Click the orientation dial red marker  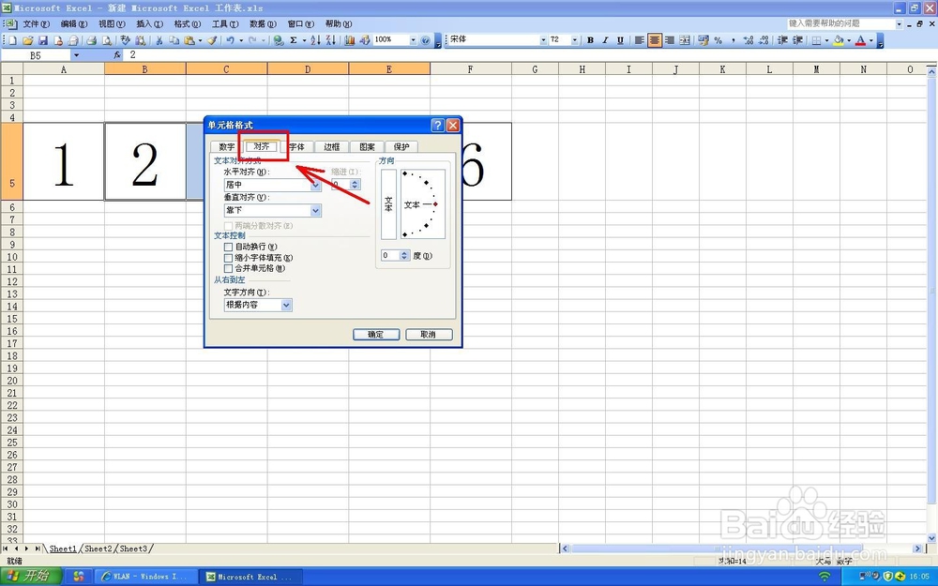click(435, 204)
